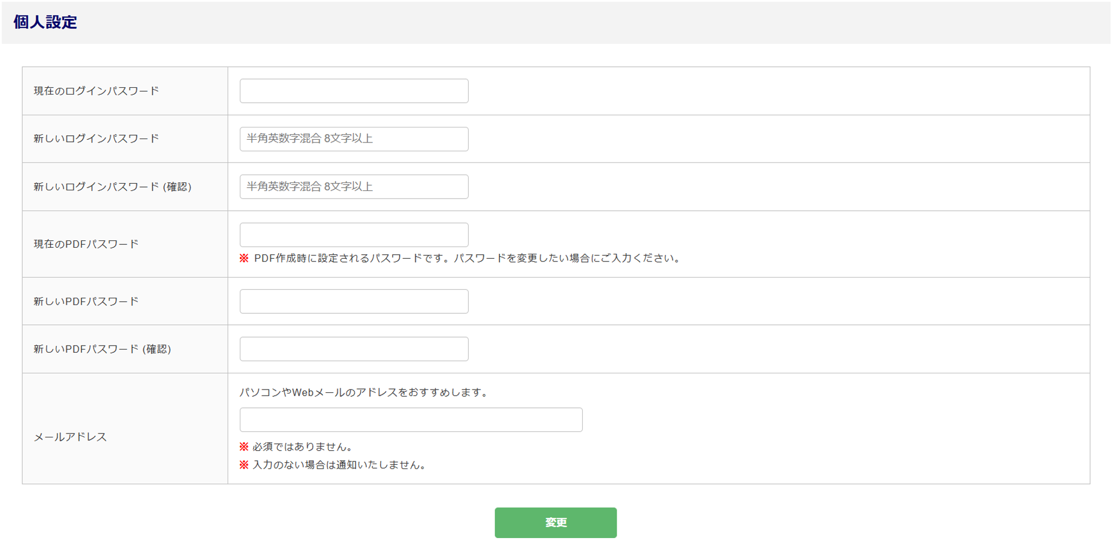Click the メールアドレス input field
The image size is (1113, 557).
point(411,420)
